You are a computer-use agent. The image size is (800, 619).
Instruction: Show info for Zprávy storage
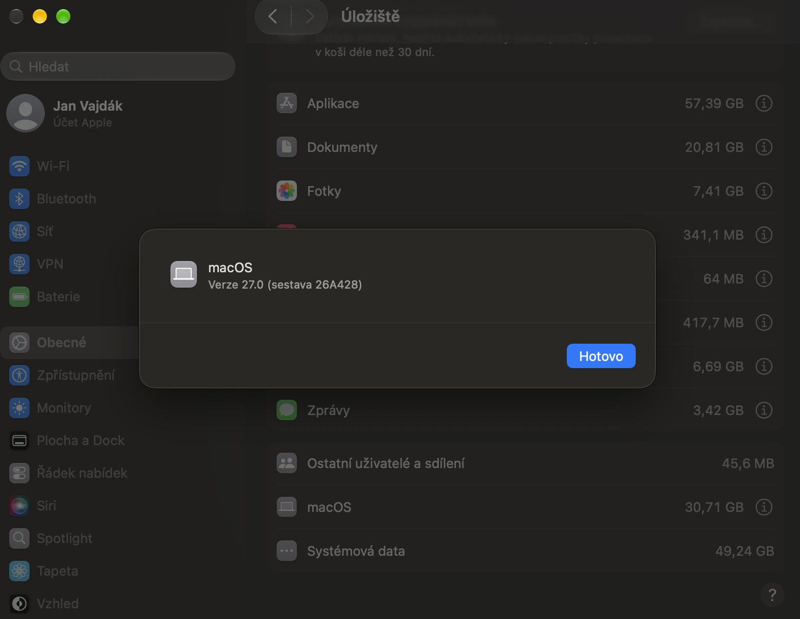(764, 410)
